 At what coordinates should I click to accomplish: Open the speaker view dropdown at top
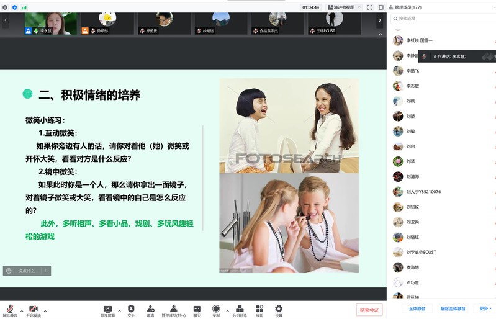coord(343,7)
